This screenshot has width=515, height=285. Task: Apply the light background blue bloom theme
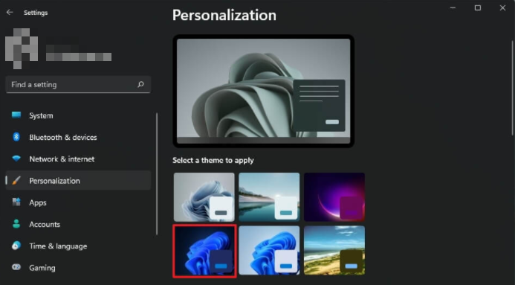coord(269,250)
